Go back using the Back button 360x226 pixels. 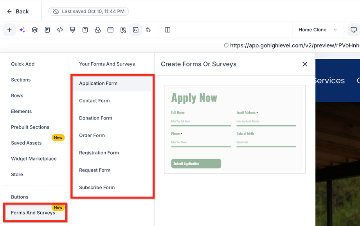[18, 11]
